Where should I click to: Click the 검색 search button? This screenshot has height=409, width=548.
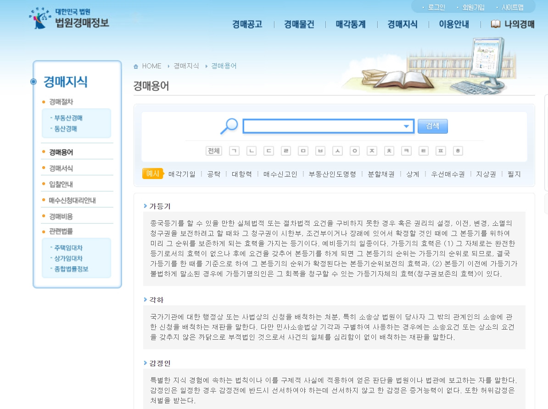[x=432, y=126]
